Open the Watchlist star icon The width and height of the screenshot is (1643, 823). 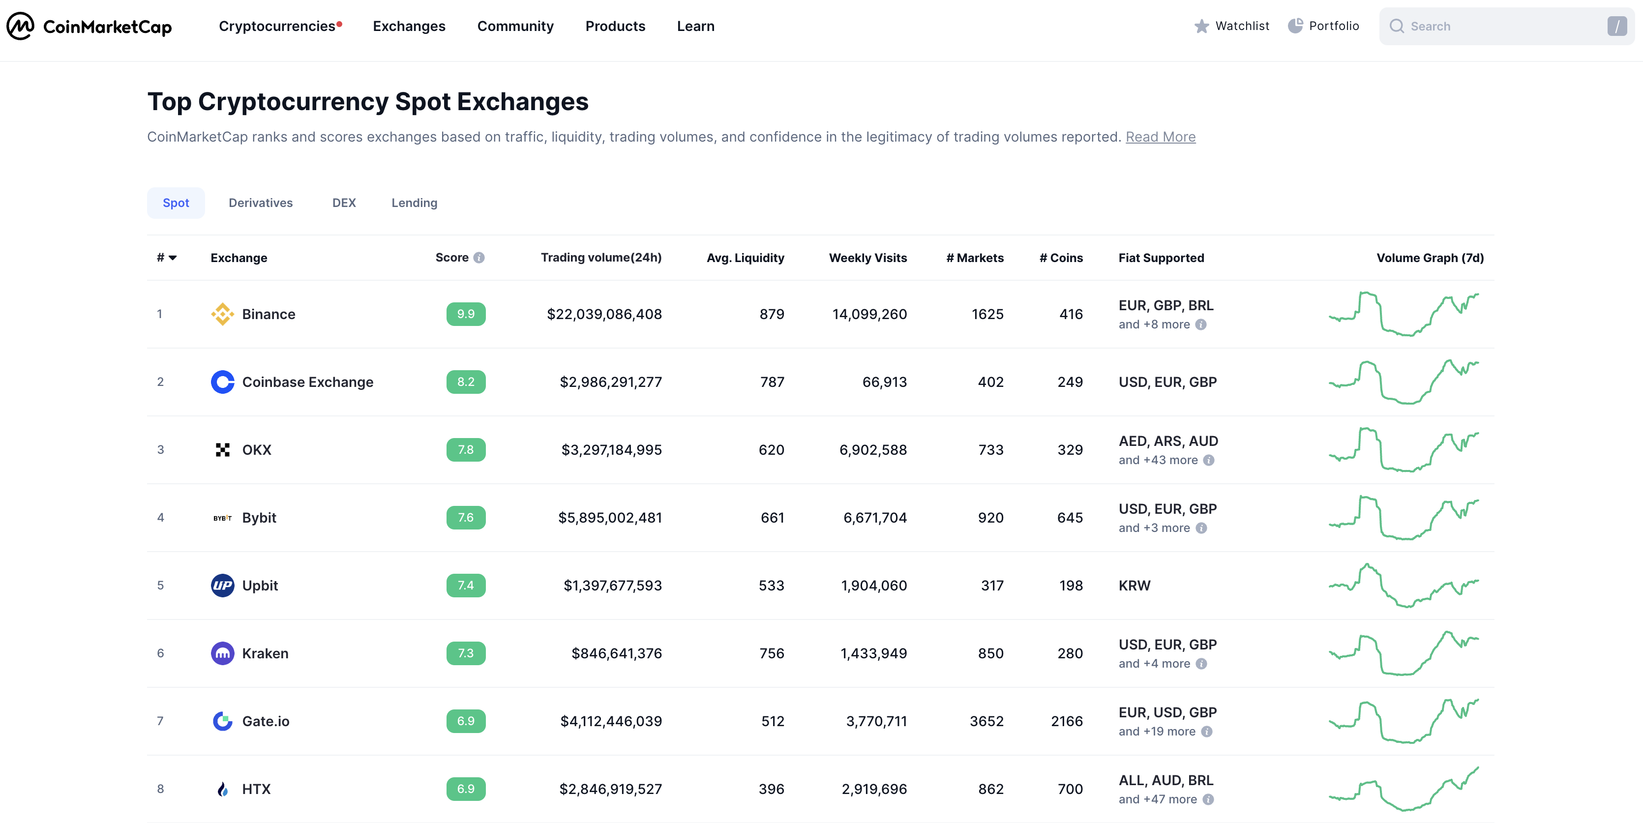click(1201, 26)
